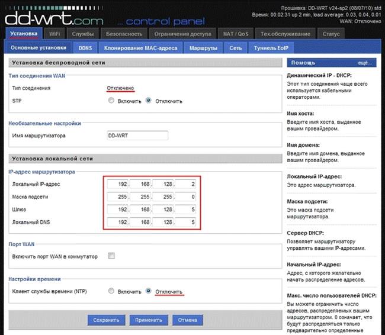Click the Тип соединения value Отключено
This screenshot has height=335, width=385.
tap(120, 88)
